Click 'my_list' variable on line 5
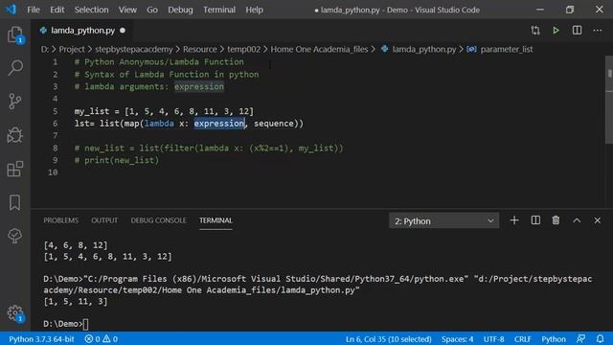The width and height of the screenshot is (613, 345). (92, 111)
